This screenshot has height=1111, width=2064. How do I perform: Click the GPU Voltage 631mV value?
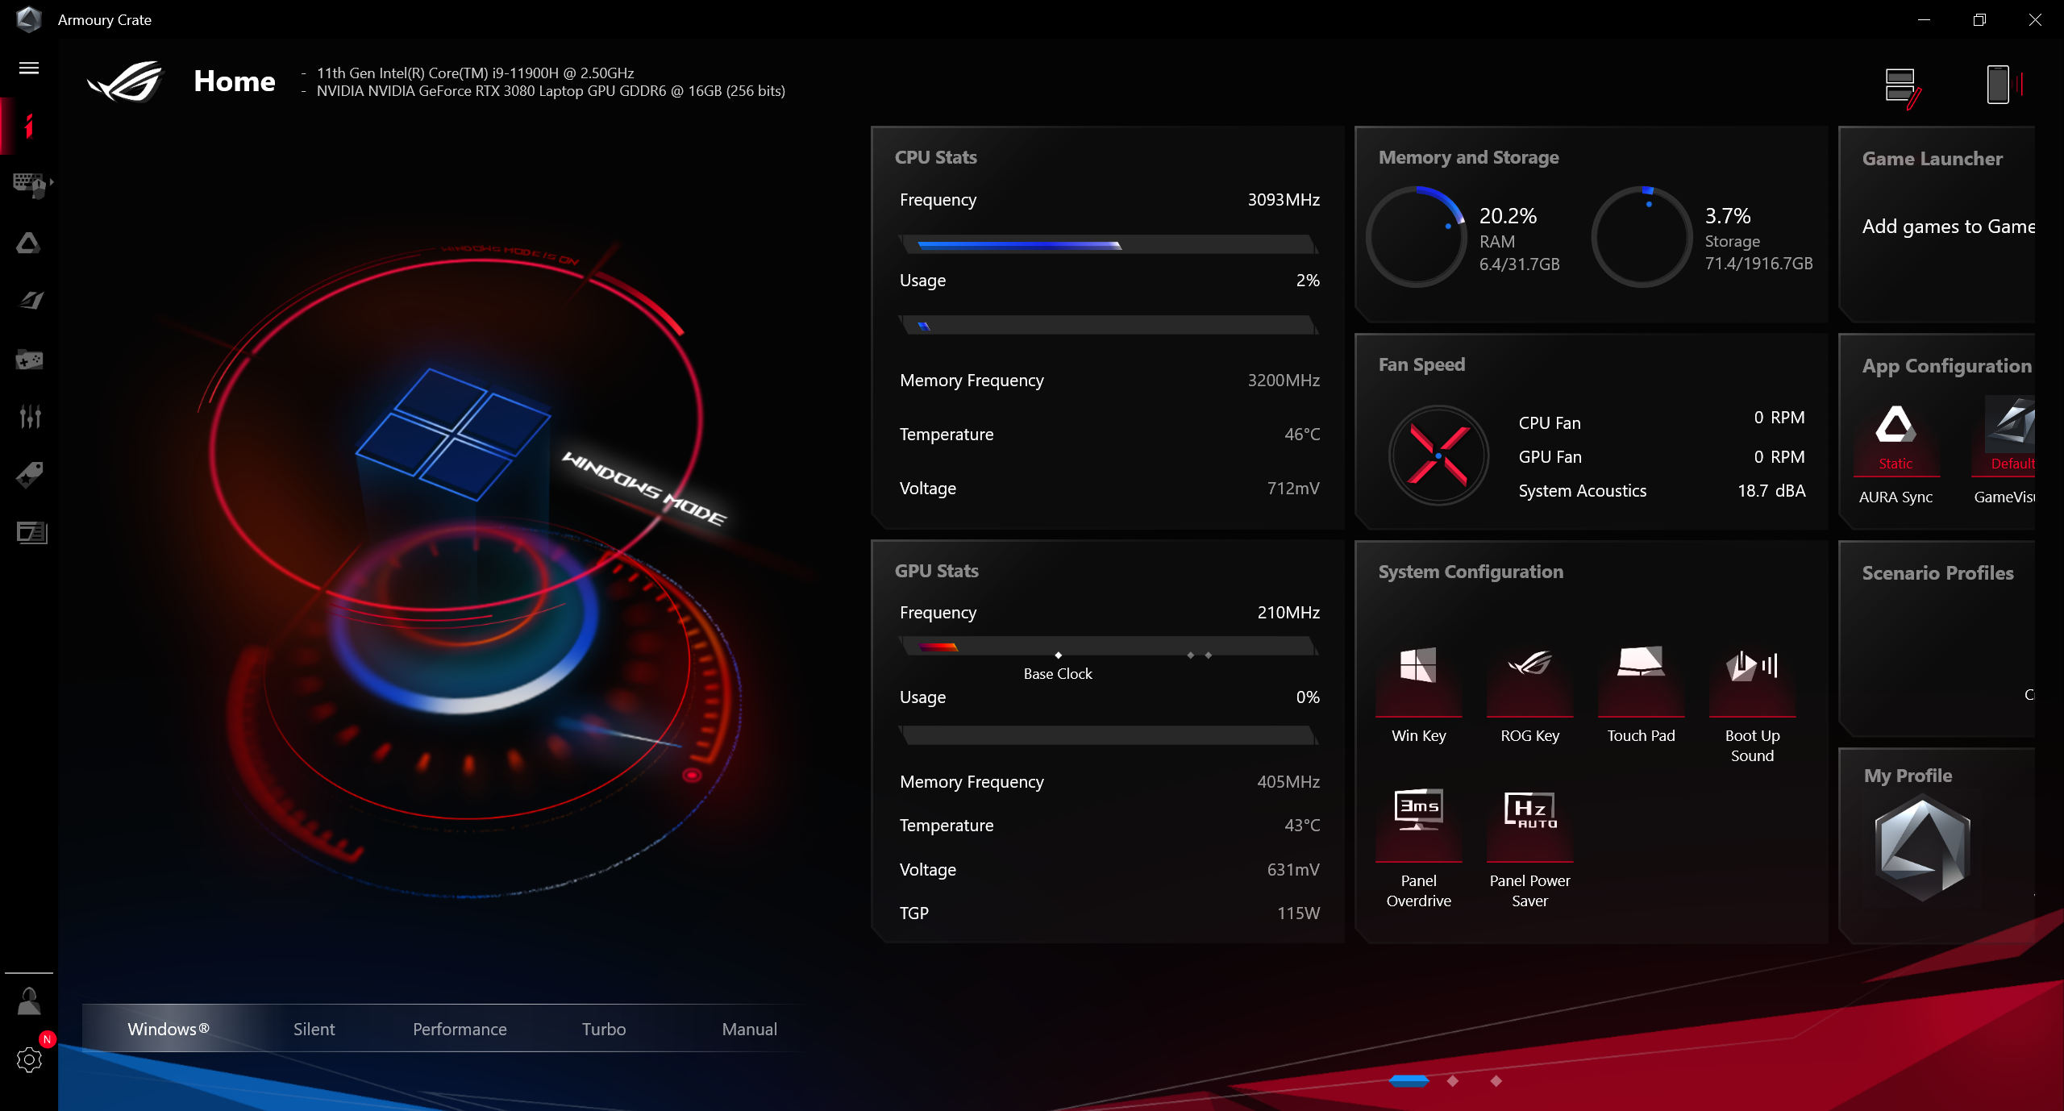coord(1293,869)
